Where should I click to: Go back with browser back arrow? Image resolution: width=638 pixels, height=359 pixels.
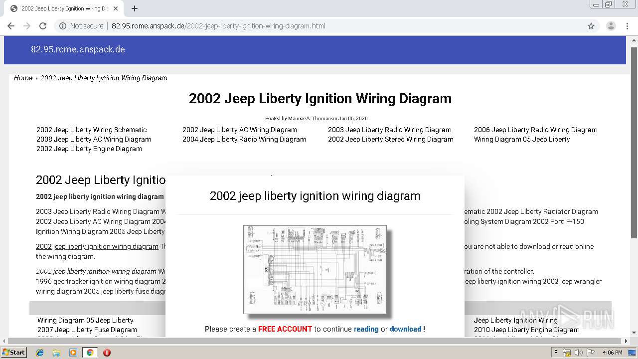point(11,26)
